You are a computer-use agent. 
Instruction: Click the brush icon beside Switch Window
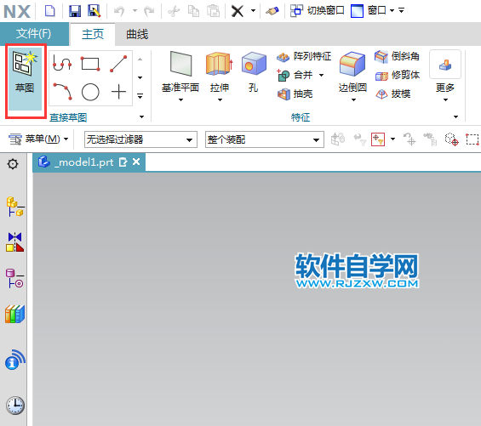pyautogui.click(x=272, y=11)
